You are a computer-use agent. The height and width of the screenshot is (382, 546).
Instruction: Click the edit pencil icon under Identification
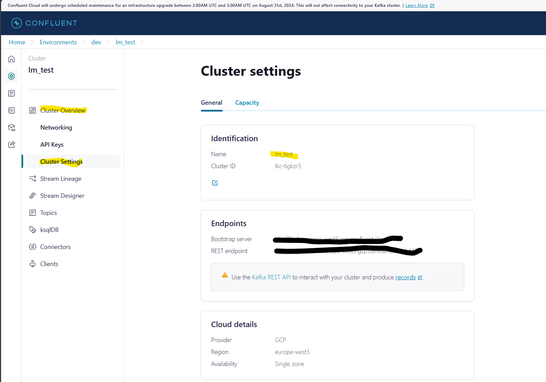[215, 183]
